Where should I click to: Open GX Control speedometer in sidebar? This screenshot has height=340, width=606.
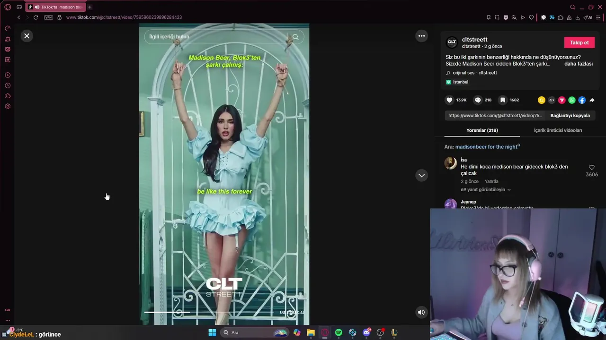point(8,29)
